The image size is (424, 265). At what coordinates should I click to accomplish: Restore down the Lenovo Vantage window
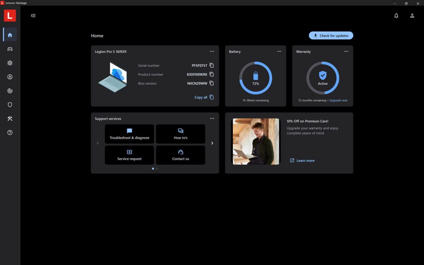tap(406, 3)
